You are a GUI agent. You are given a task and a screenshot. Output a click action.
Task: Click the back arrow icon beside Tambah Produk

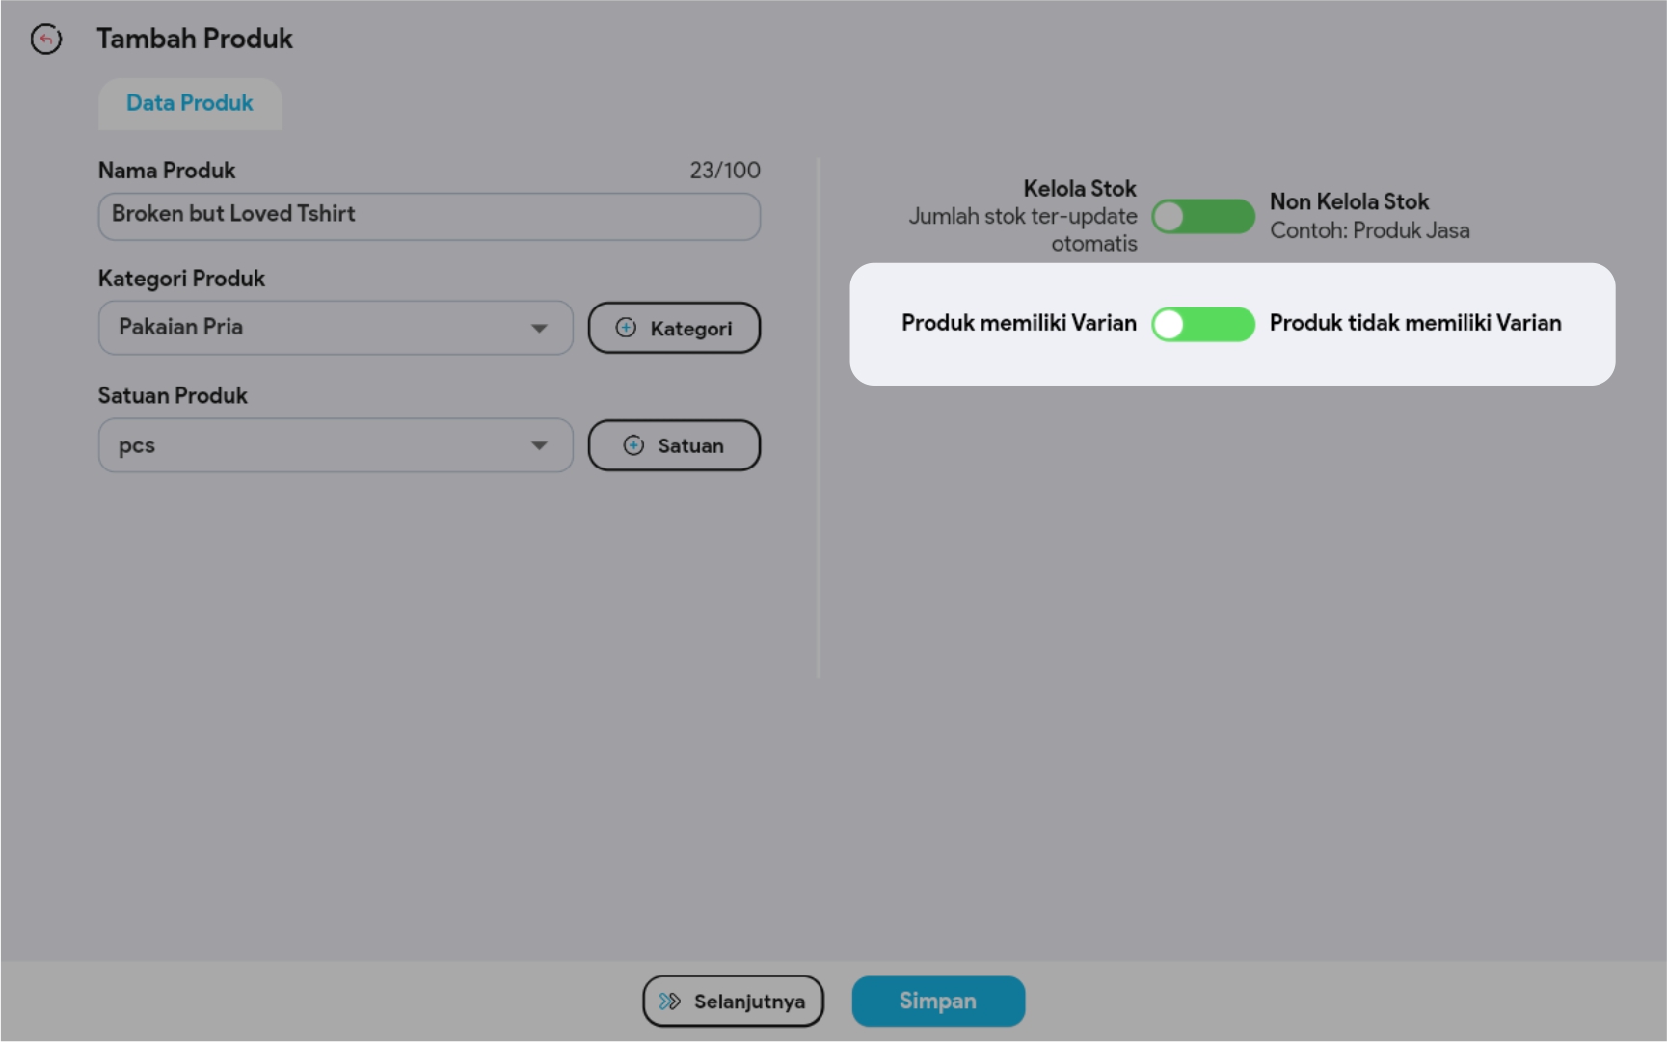click(45, 39)
